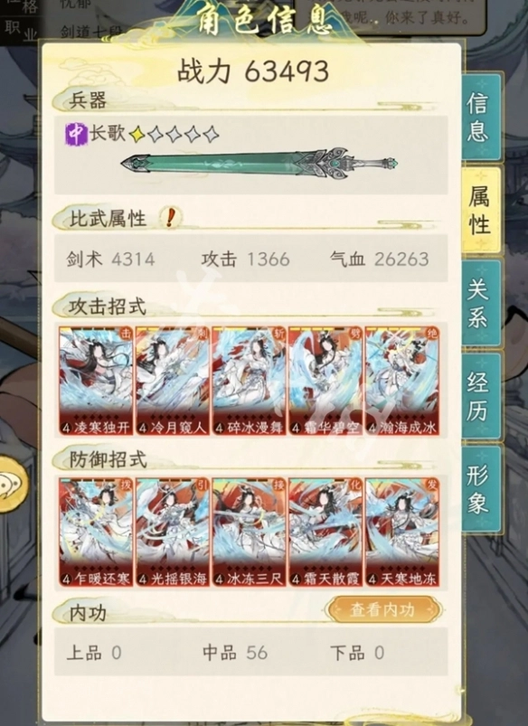Tap the 光摇银海 defense skill card

pos(173,533)
